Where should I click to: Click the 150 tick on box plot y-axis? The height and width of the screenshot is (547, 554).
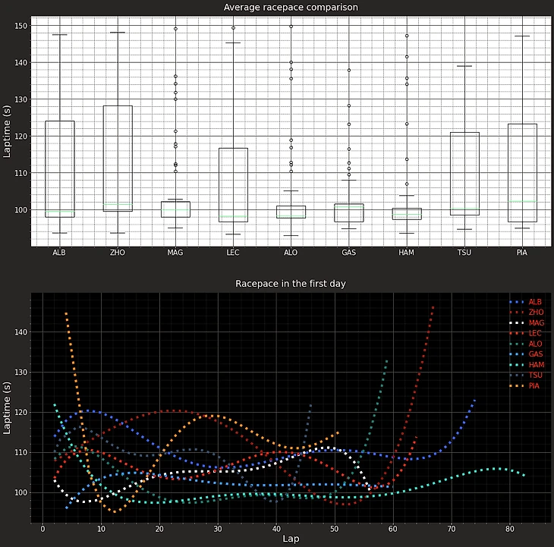coord(20,26)
